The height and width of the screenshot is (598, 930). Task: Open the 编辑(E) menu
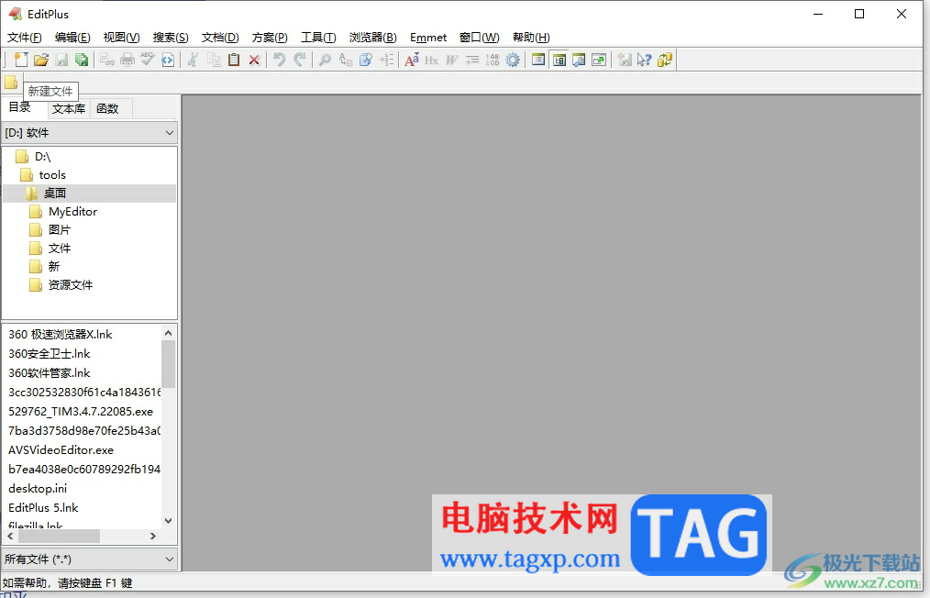[72, 38]
